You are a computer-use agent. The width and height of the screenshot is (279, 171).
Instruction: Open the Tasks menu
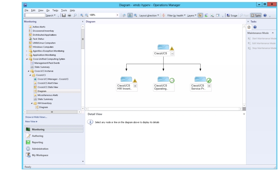click(x=55, y=10)
